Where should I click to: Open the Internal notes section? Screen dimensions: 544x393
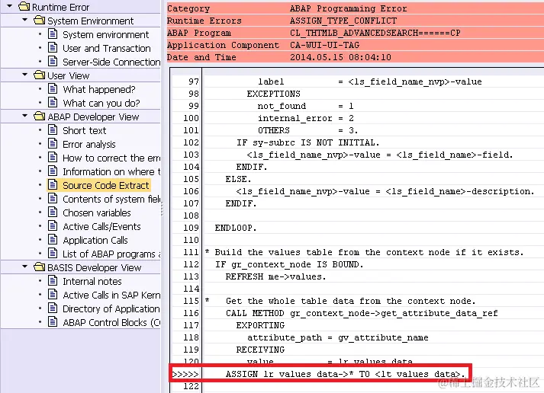pyautogui.click(x=92, y=281)
